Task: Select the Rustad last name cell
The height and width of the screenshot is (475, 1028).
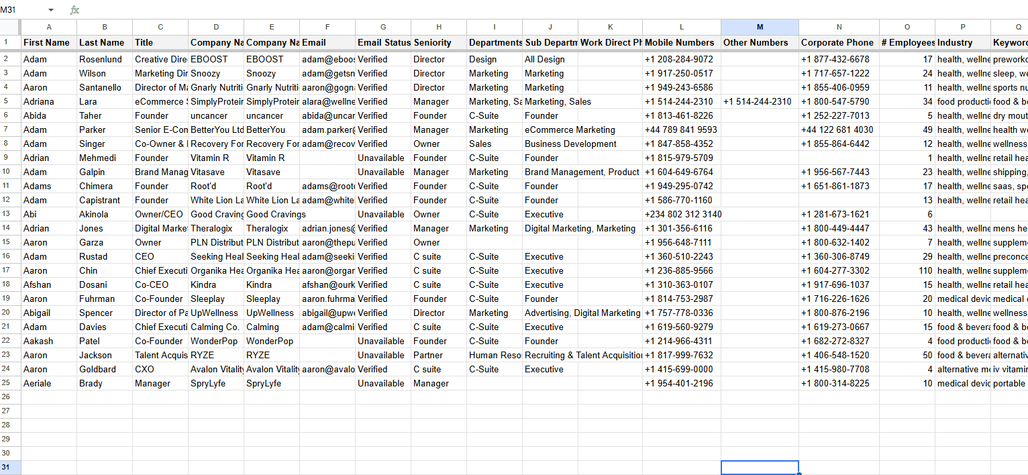Action: pyautogui.click(x=105, y=256)
